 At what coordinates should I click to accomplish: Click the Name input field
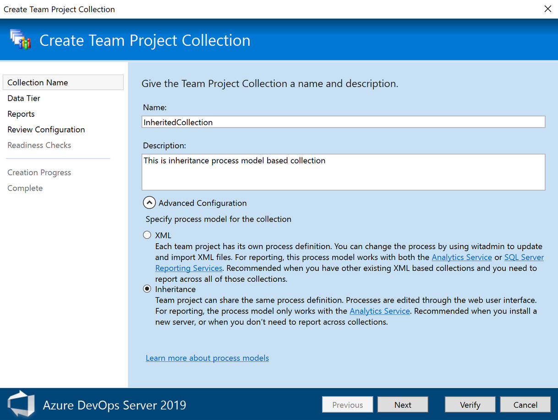point(343,122)
